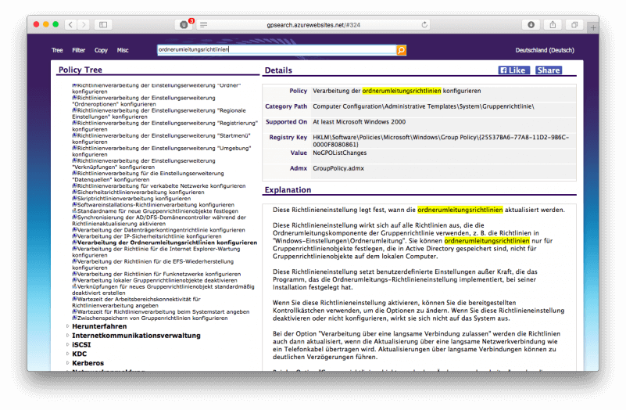The height and width of the screenshot is (410, 626).
Task: Click the GroupPolicy.admx value
Action: coord(338,168)
